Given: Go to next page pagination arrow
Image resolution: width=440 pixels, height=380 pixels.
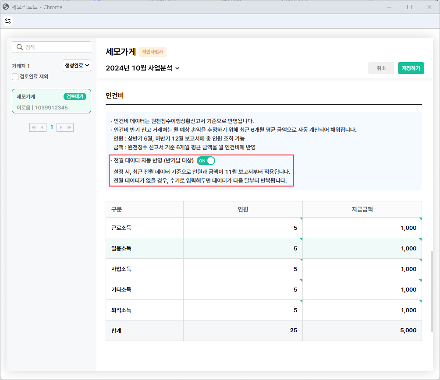Looking at the screenshot, I should (x=61, y=127).
